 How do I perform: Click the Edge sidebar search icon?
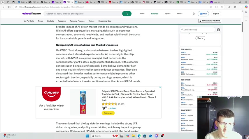coord(246,12)
